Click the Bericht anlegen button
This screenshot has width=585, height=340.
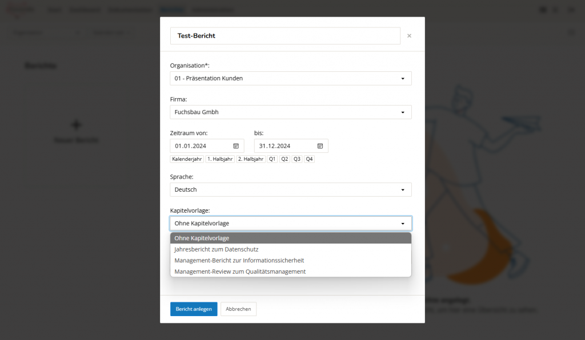[x=194, y=309]
